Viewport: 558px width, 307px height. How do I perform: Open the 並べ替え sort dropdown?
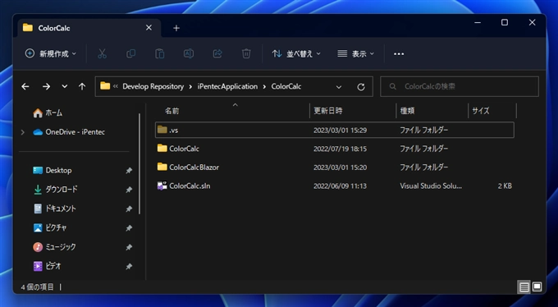(x=296, y=54)
